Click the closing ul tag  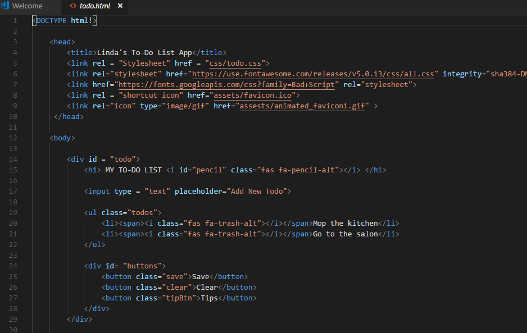pyautogui.click(x=94, y=245)
